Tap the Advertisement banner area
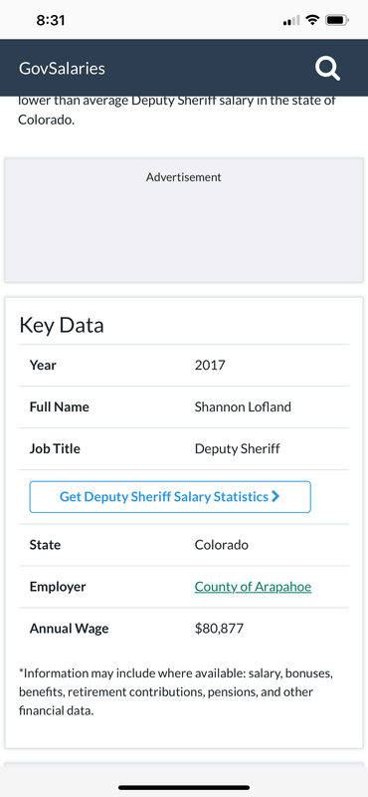Screen dimensions: 368x797 (184, 220)
